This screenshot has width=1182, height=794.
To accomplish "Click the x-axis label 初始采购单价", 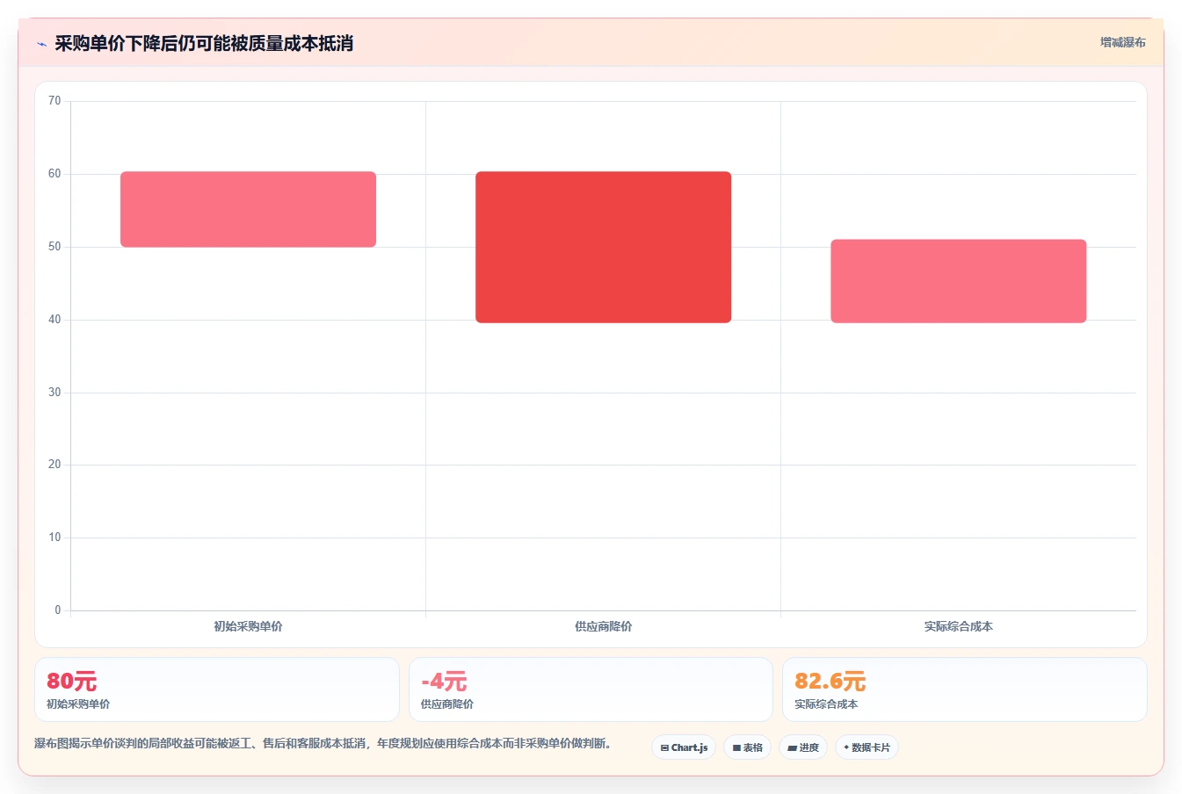I will [248, 626].
